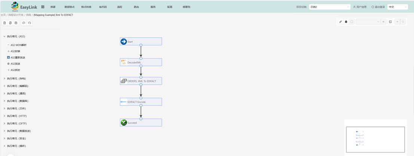
Task: Click the redo arrow in left toolbar
Action: 29,23
